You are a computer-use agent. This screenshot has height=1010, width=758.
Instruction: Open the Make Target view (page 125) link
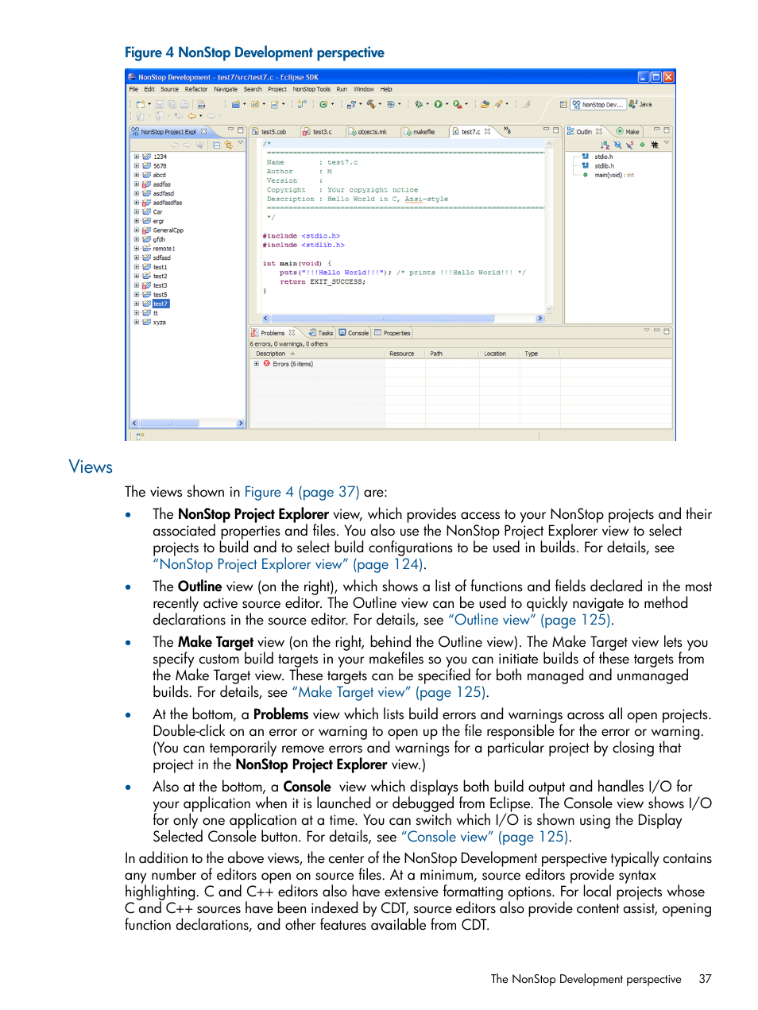388,692
